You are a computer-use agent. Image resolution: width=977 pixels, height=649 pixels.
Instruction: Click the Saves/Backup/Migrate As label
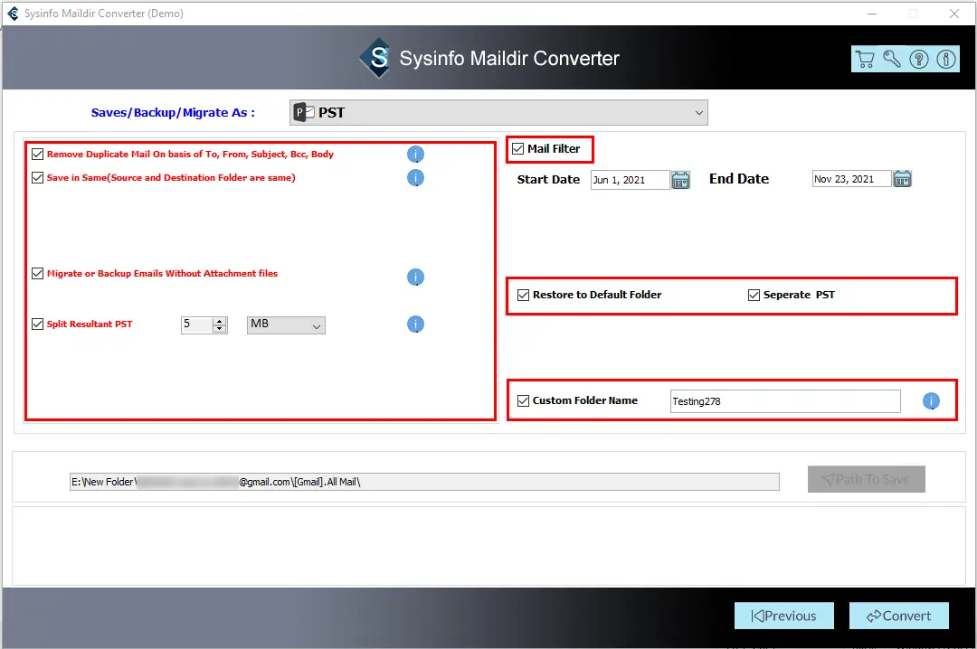click(x=173, y=113)
